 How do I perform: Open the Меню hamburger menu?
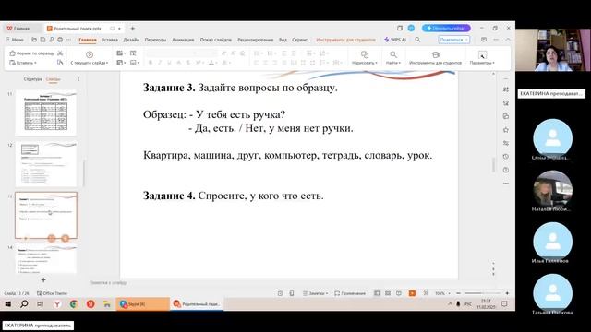(x=15, y=40)
